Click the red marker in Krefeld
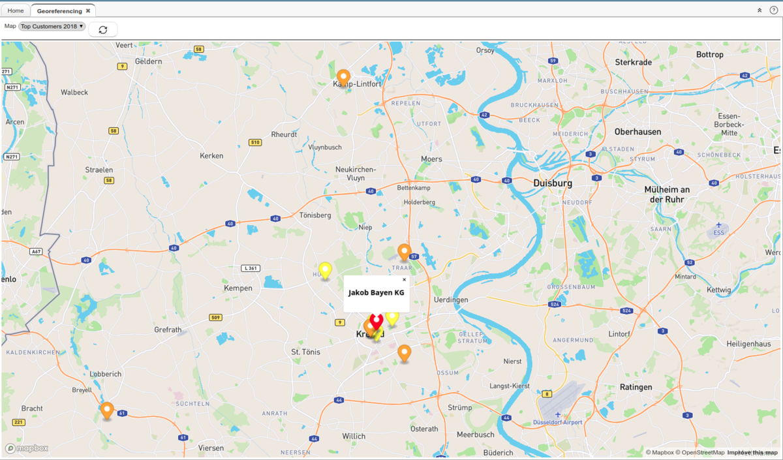 (376, 320)
